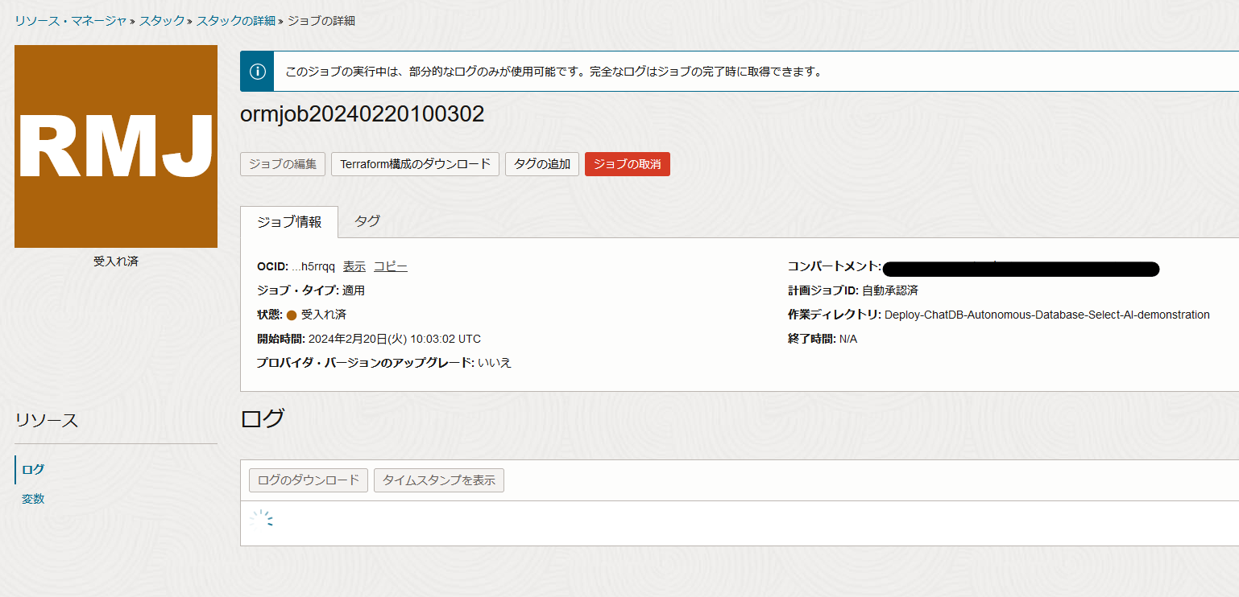The width and height of the screenshot is (1239, 597).
Task: Cancel the job with ジョブの取消 button
Action: click(628, 164)
